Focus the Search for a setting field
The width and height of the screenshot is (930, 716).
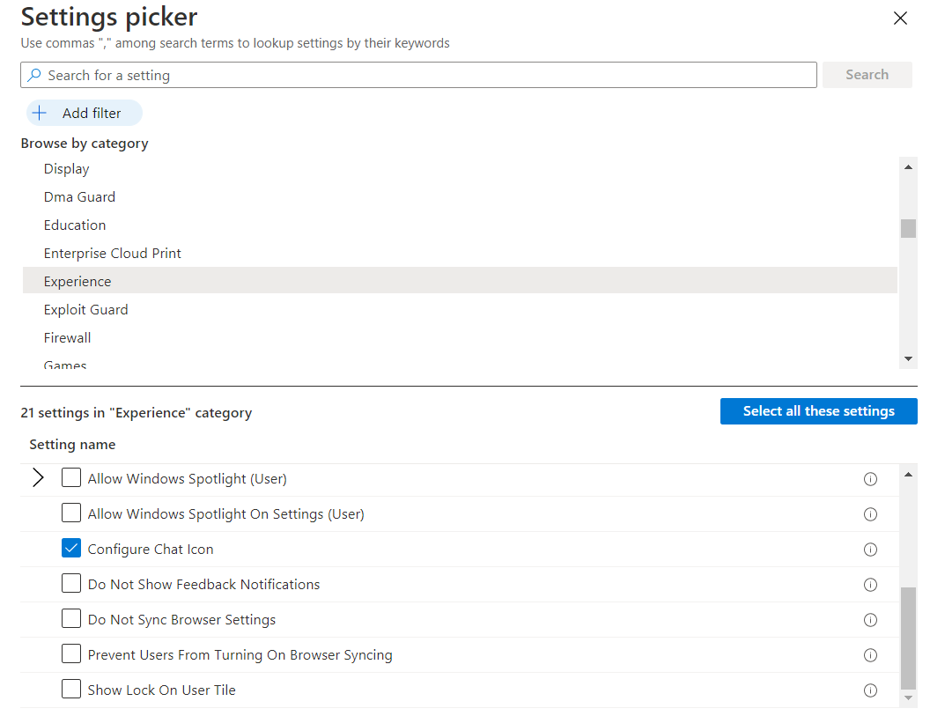pyautogui.click(x=418, y=75)
